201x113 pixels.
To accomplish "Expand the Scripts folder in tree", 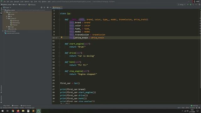I will 7,27.
